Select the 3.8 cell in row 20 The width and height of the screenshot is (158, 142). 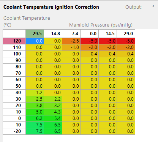tap(35, 106)
